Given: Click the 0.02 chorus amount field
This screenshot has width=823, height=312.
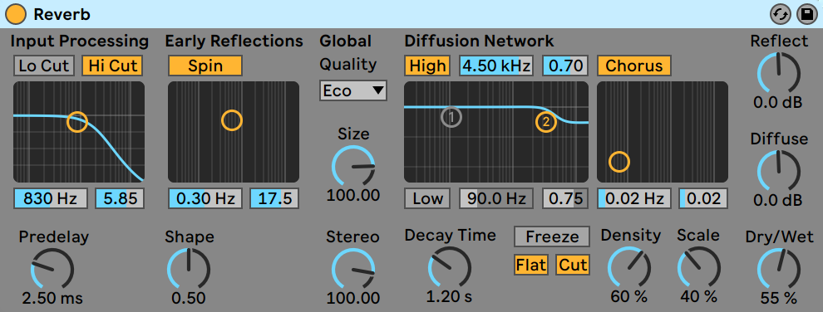Looking at the screenshot, I should pos(703,198).
